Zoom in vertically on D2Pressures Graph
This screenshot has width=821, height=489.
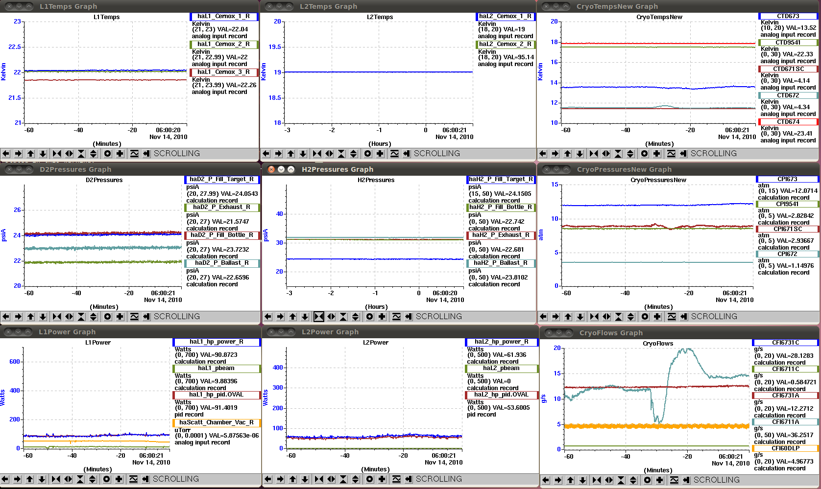point(81,317)
